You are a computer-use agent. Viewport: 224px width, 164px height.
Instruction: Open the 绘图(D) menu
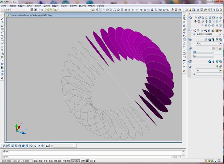point(55,6)
